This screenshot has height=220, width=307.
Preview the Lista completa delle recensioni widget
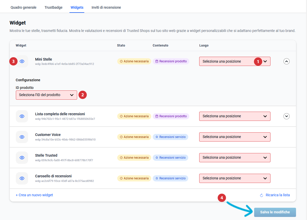22,116
